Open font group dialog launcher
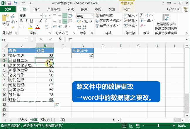 coord(50,33)
